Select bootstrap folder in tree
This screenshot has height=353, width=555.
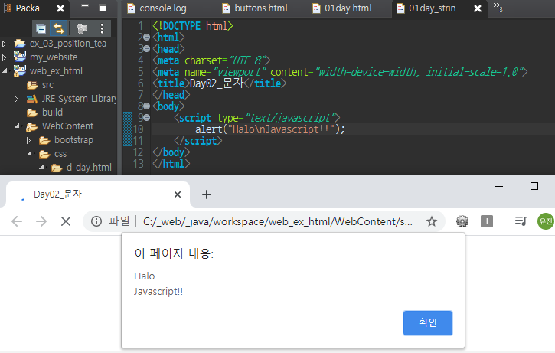(66, 140)
